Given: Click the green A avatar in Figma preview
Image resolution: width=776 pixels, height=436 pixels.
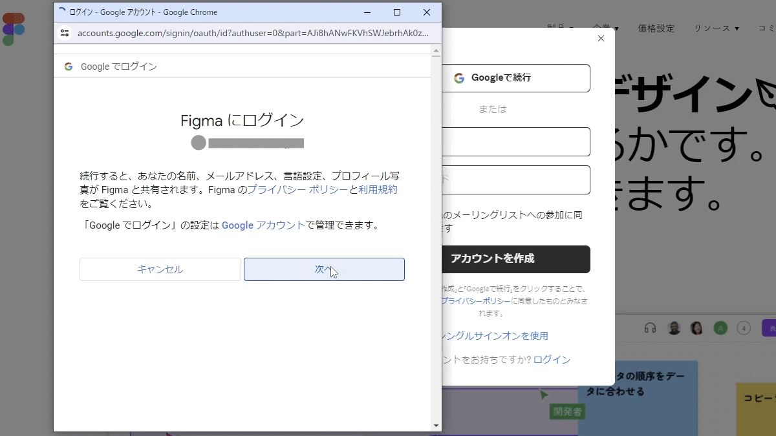Looking at the screenshot, I should pyautogui.click(x=720, y=328).
